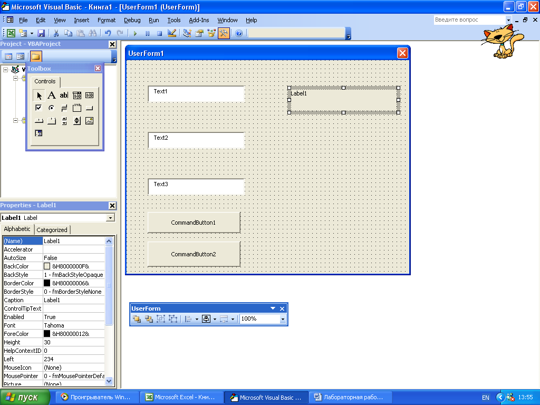Select the TextBox (ab|) tool in Toolbox

[x=64, y=95]
